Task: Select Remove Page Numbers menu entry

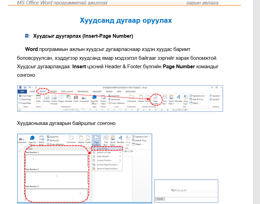Action: tap(107, 169)
